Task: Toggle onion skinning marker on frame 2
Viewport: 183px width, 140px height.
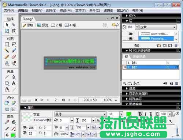Action: (x=124, y=67)
